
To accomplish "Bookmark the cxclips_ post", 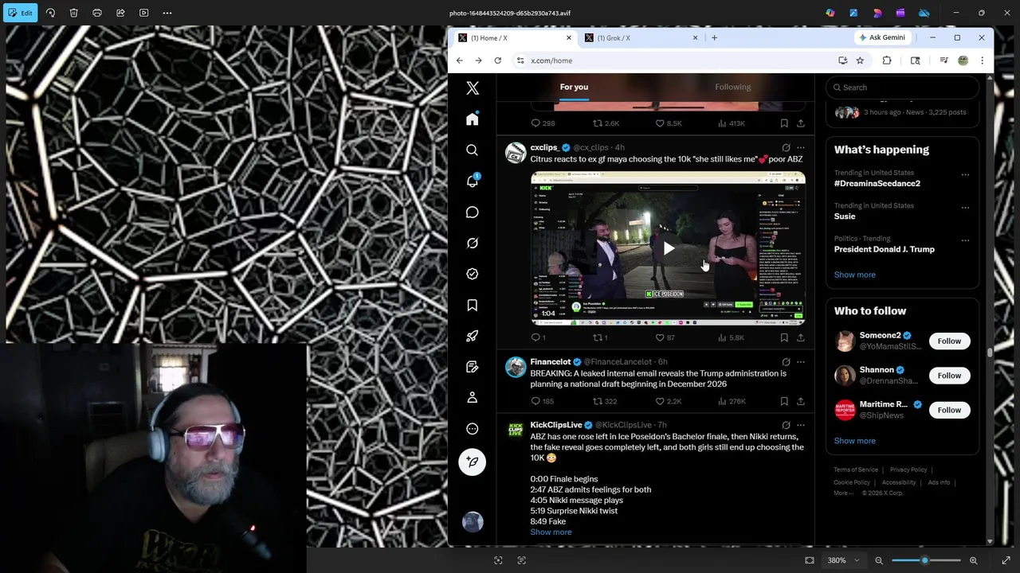I will 784,337.
